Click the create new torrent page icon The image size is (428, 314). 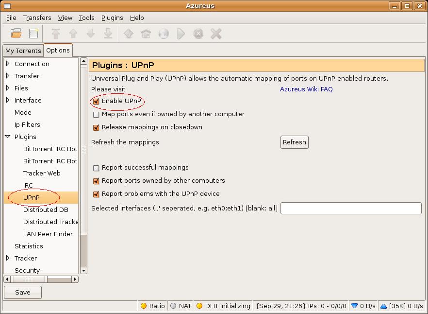33,34
